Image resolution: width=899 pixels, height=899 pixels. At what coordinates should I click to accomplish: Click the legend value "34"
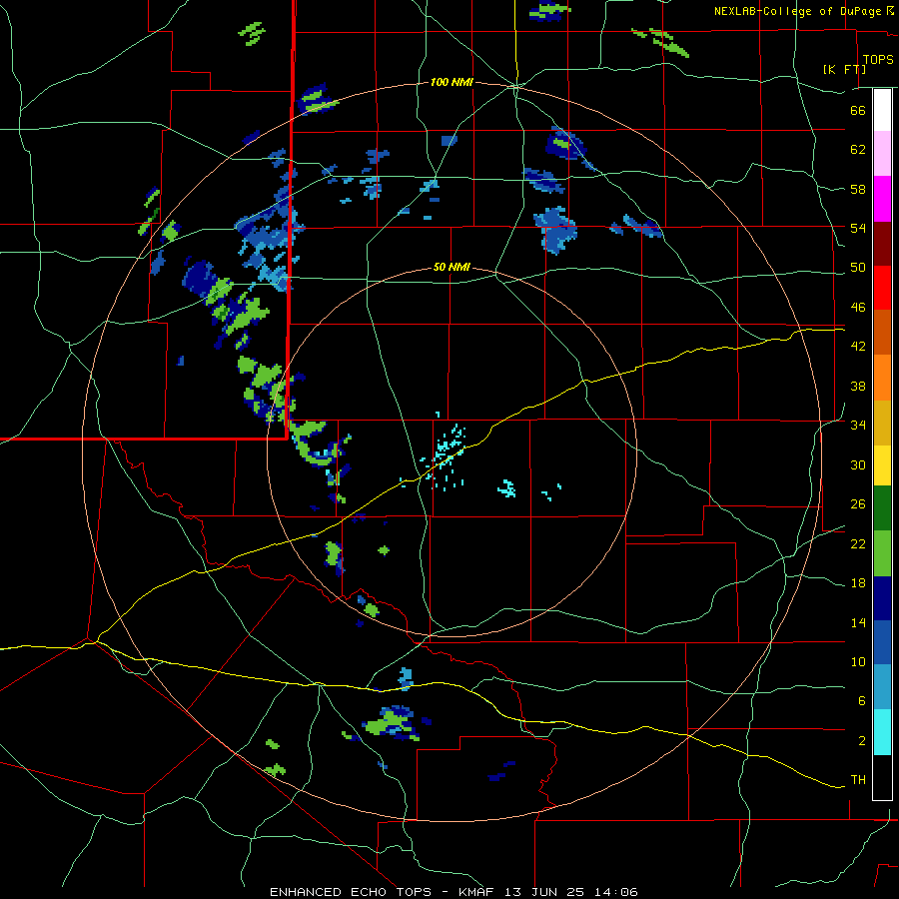pyautogui.click(x=858, y=426)
